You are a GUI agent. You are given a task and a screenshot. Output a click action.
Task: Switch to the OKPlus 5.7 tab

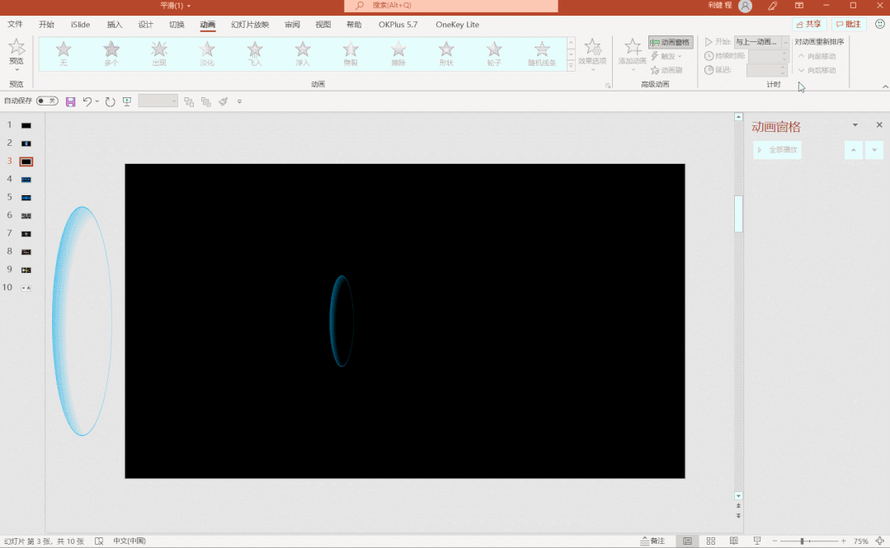click(398, 25)
